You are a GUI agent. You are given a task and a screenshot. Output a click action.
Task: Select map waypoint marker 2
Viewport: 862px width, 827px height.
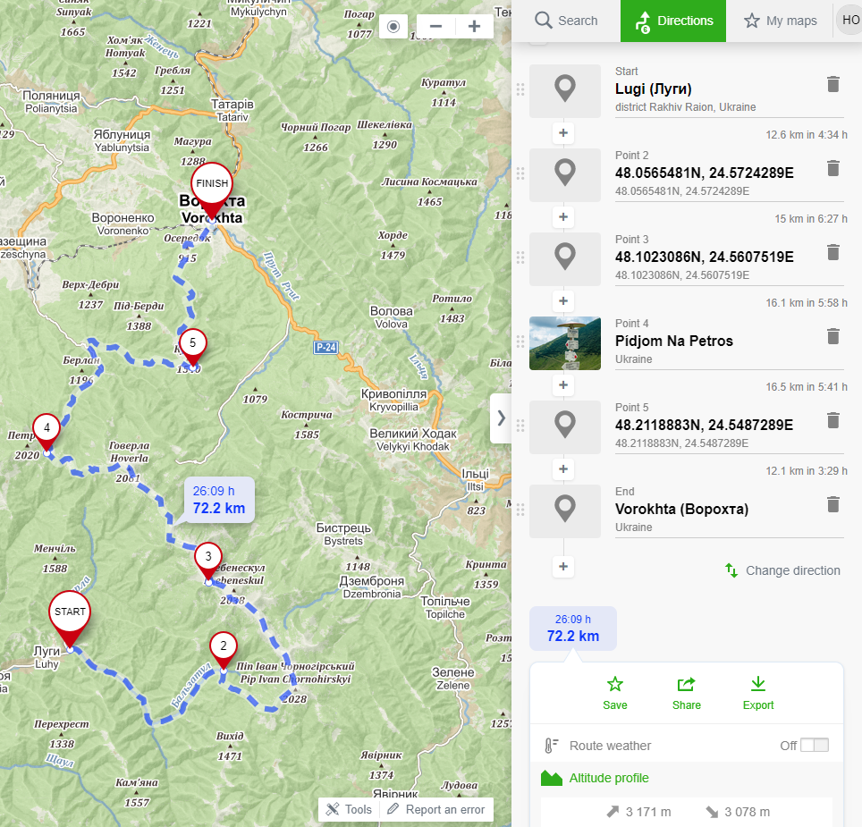click(224, 648)
